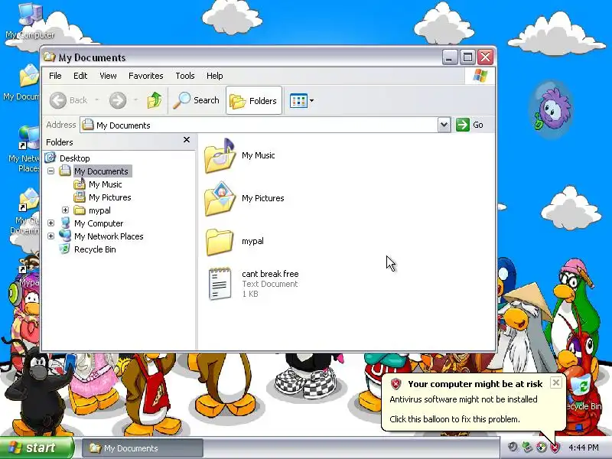
Task: Select mypal in folder tree
Action: (x=99, y=210)
